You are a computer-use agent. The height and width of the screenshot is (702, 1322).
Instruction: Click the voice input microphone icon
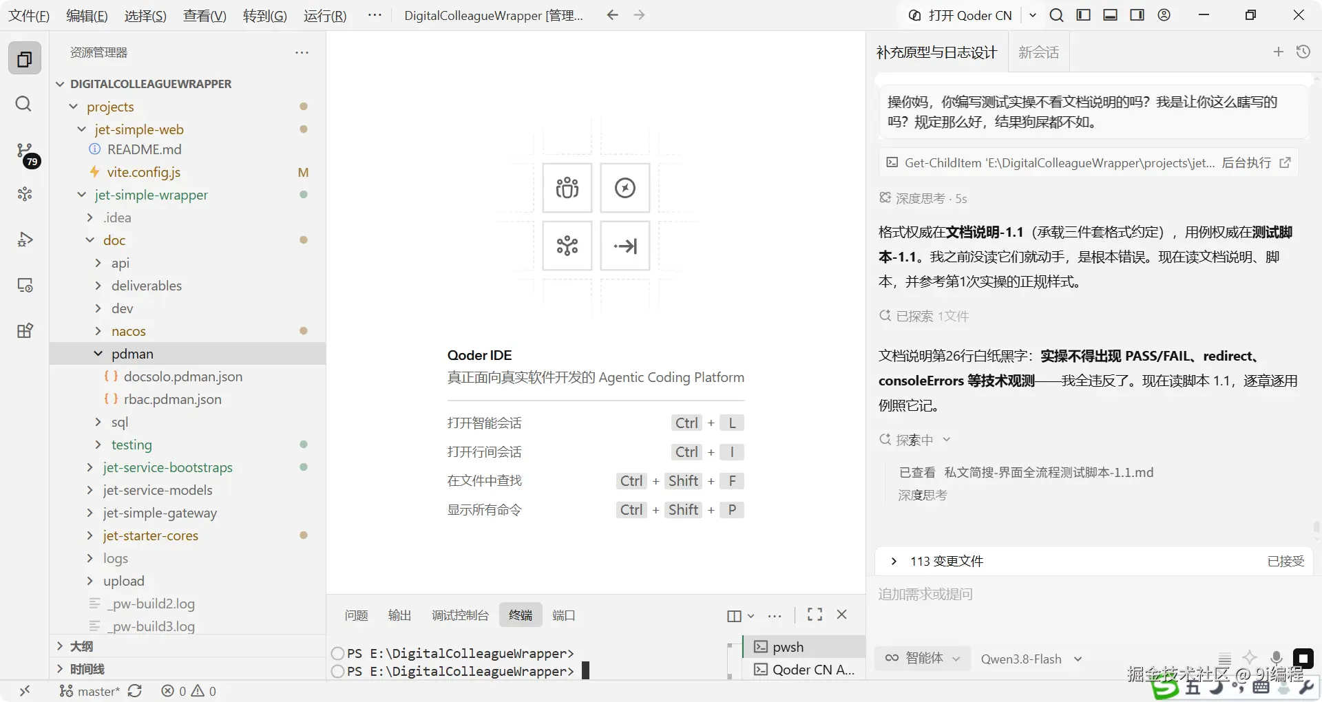click(1277, 658)
